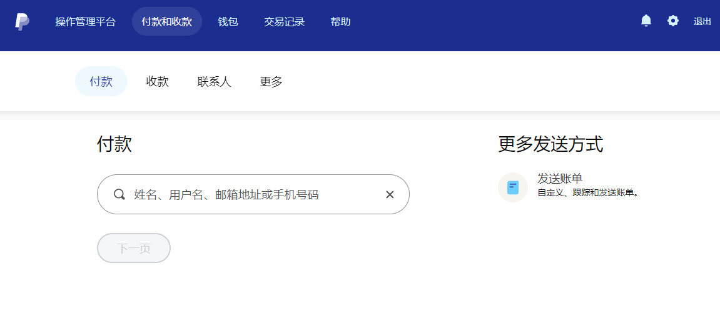The height and width of the screenshot is (313, 720).
Task: Open 帮助 in top navigation
Action: tap(340, 21)
